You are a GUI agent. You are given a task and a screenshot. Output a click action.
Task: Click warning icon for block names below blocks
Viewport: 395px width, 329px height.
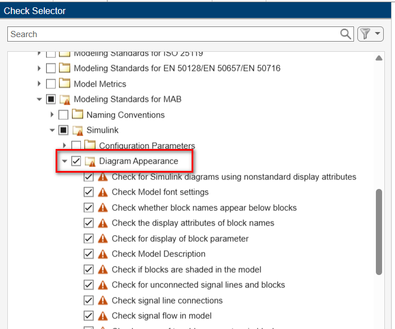(x=103, y=208)
